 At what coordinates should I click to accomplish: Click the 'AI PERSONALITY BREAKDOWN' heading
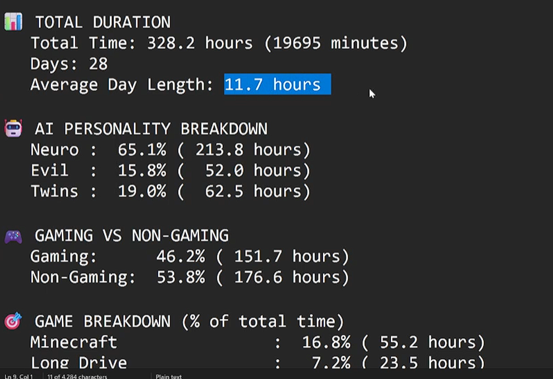click(152, 129)
